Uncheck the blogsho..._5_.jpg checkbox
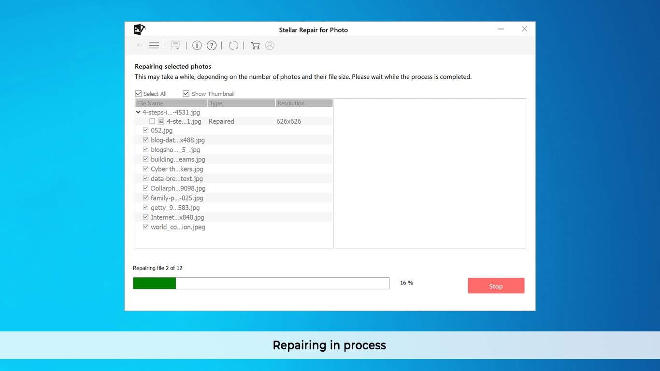Screen dimensions: 660x371 pyautogui.click(x=145, y=150)
